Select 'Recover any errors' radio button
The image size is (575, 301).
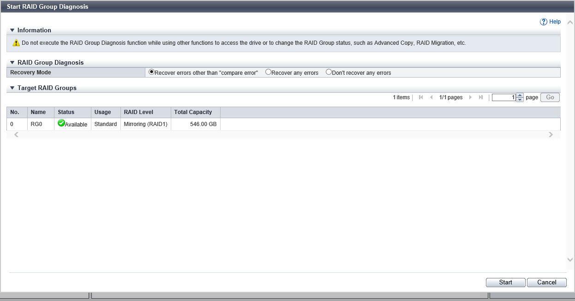(268, 72)
